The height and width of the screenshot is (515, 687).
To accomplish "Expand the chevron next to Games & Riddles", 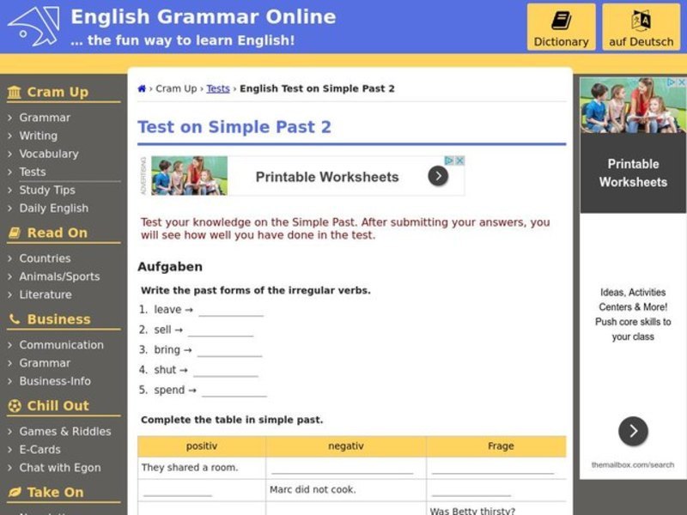I will point(9,431).
